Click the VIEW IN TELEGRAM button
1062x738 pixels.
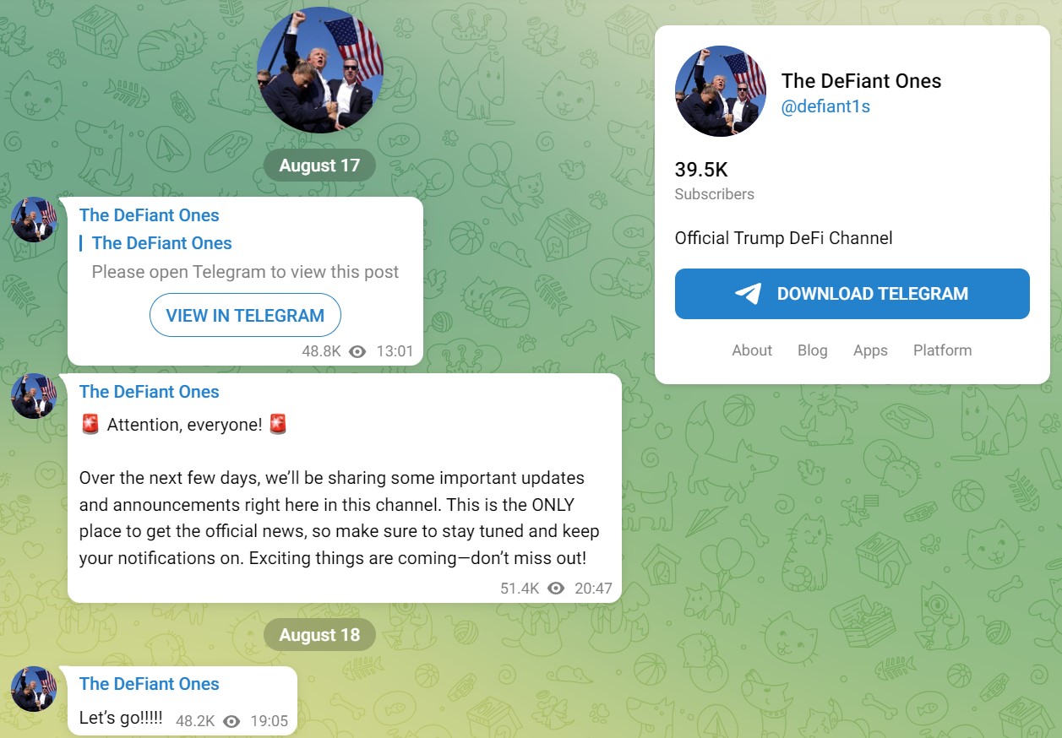click(x=245, y=316)
